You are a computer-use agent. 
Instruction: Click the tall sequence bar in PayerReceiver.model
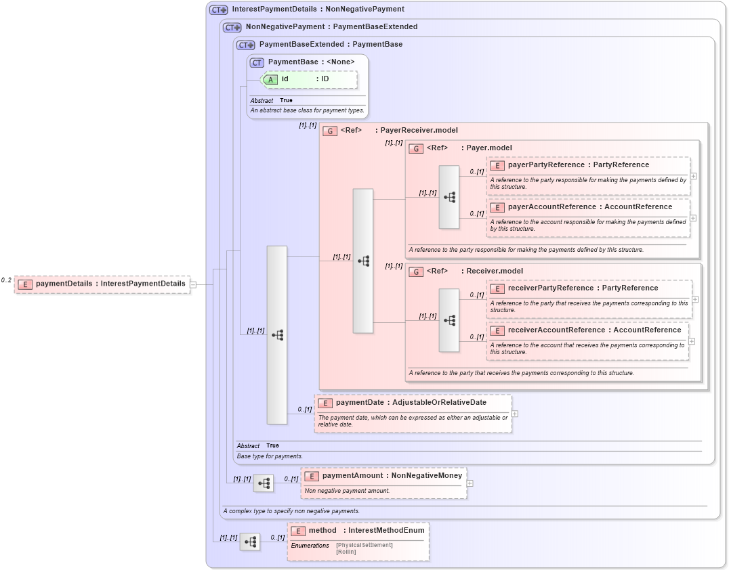click(362, 261)
